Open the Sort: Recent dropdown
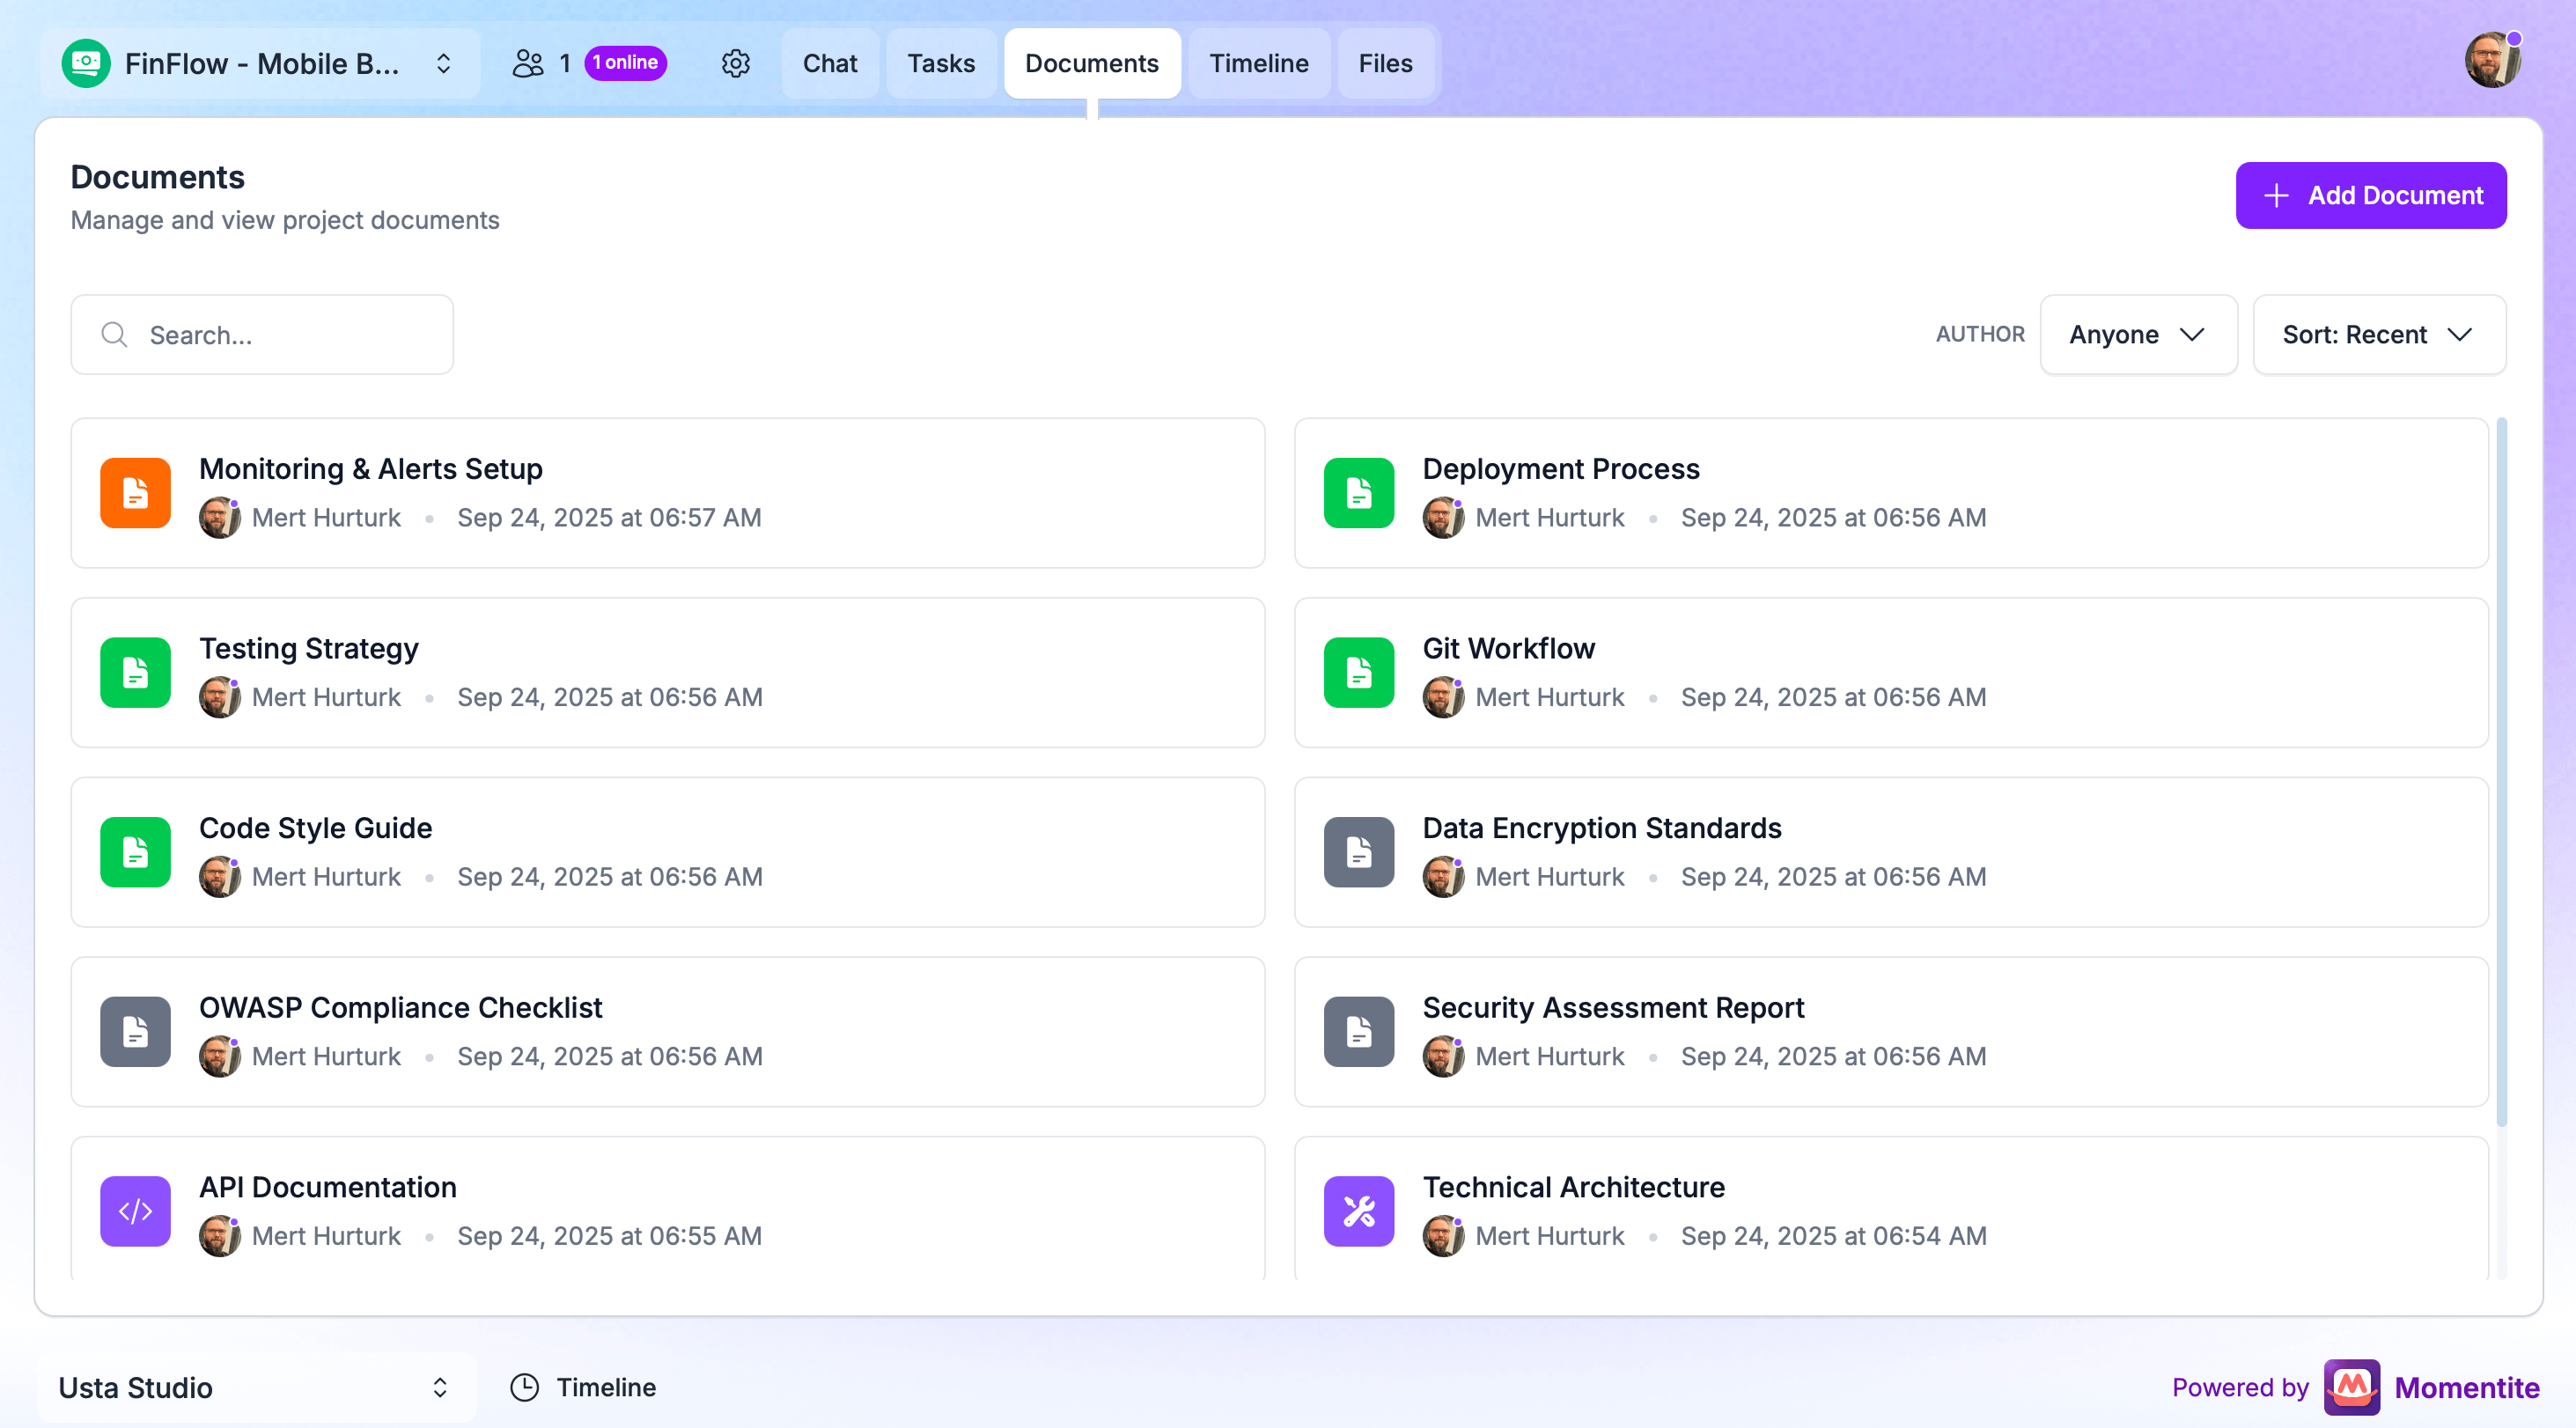2576x1428 pixels. point(2379,334)
